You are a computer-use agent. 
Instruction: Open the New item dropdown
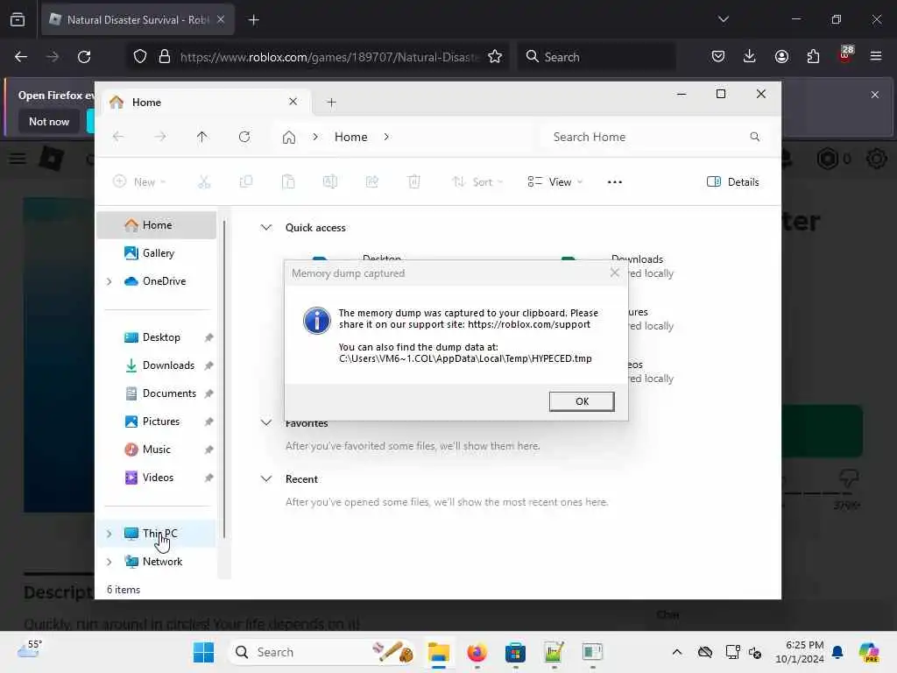point(139,182)
